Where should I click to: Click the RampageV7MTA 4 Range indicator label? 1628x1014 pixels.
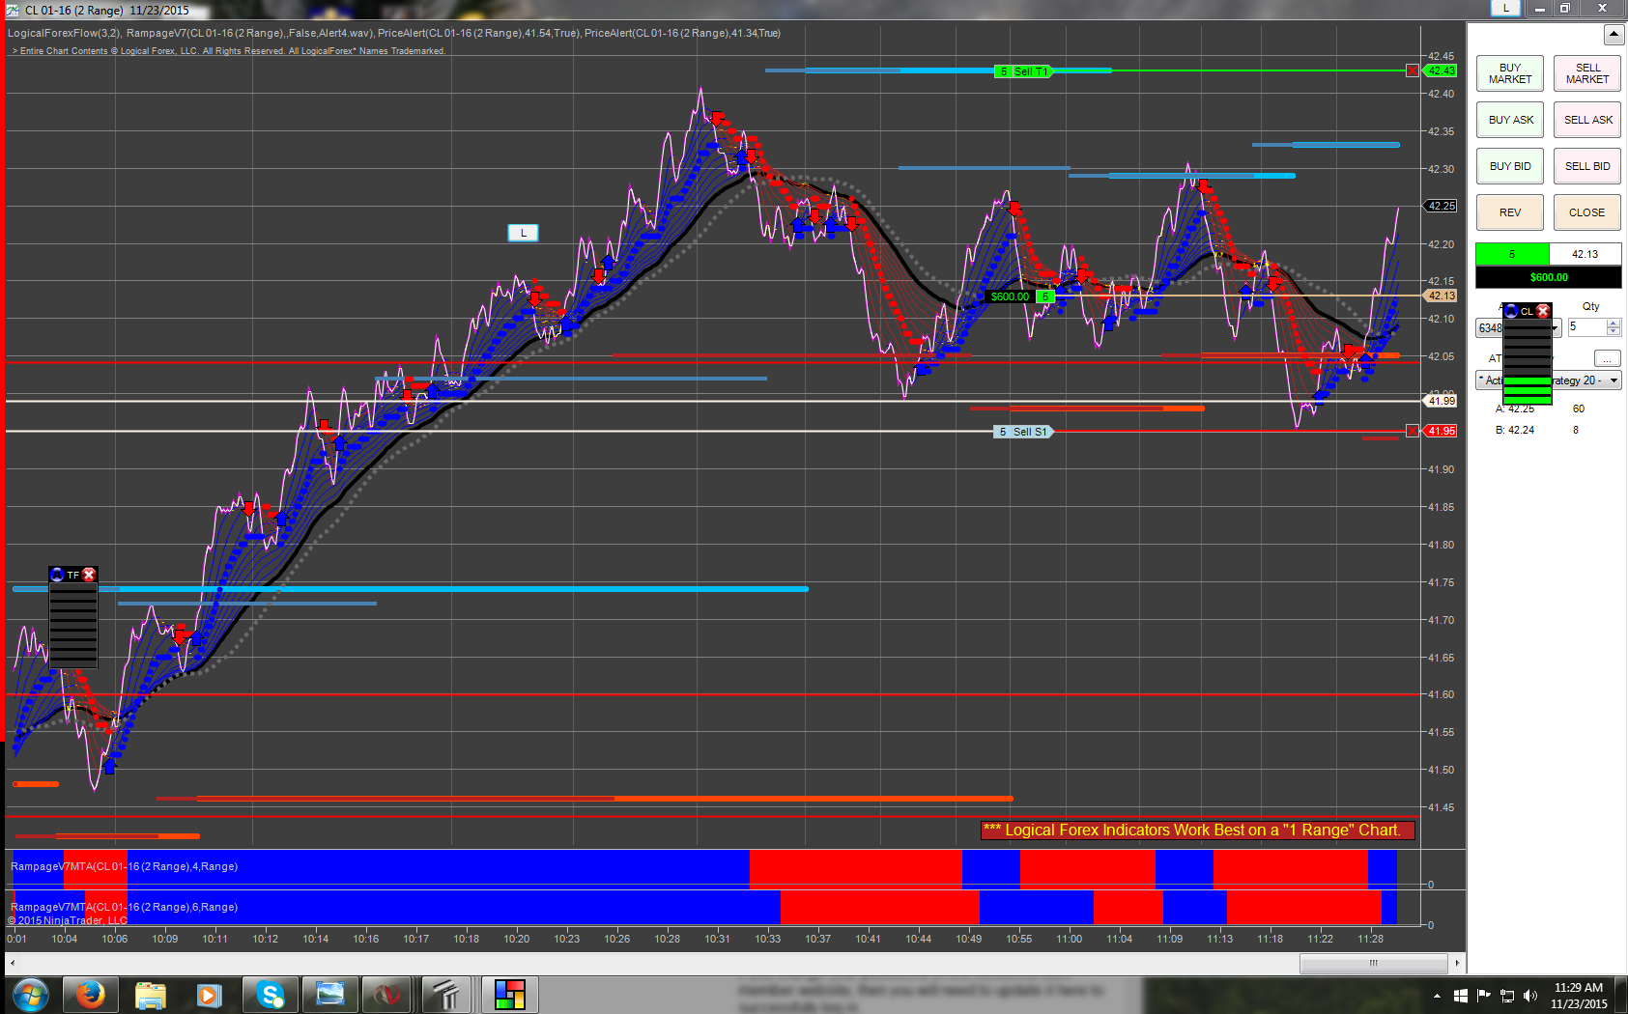pos(124,866)
